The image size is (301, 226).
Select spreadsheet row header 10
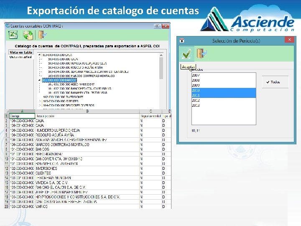[x=7, y=159]
